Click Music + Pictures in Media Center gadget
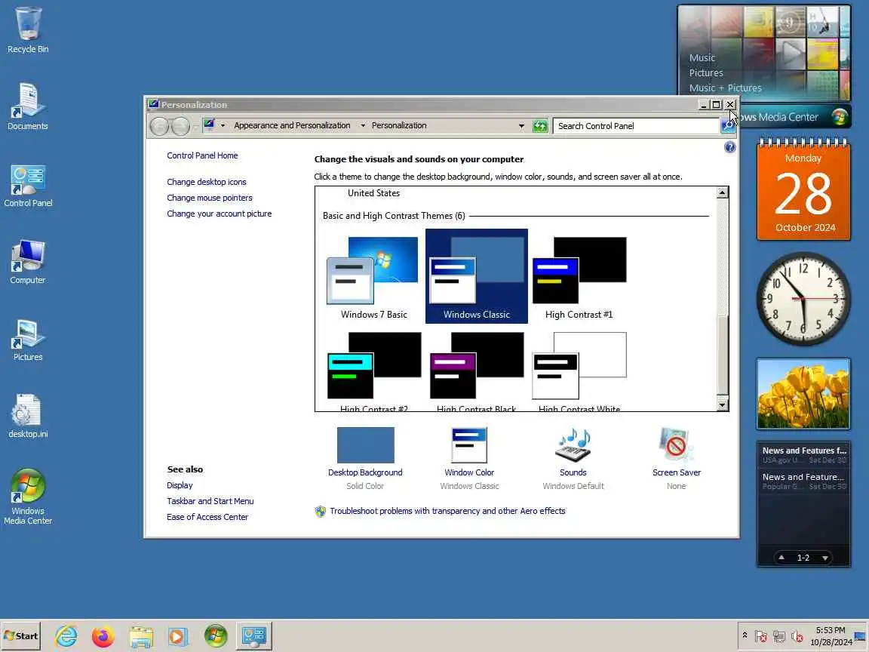The image size is (869, 652). pos(725,88)
